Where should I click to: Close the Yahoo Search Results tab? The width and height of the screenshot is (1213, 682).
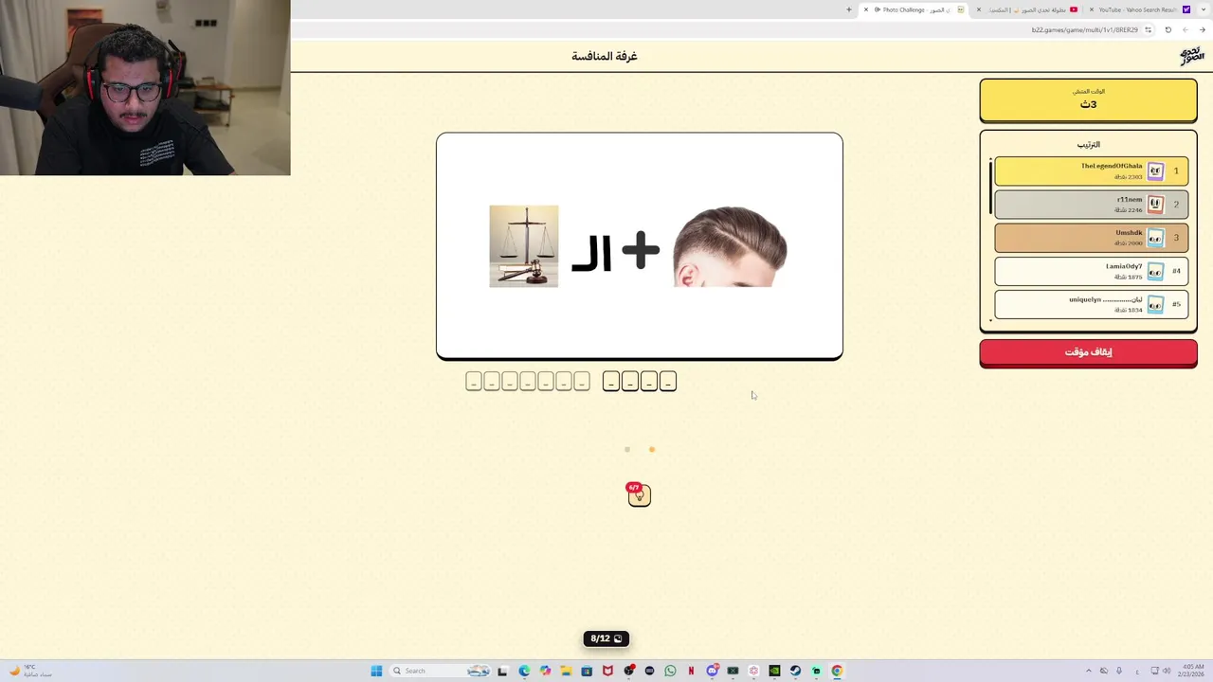[x=1092, y=9]
